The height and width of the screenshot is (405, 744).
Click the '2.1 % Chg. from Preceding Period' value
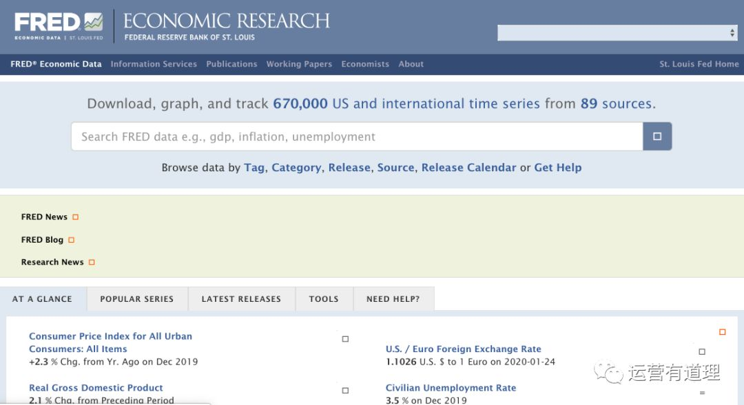coord(101,400)
